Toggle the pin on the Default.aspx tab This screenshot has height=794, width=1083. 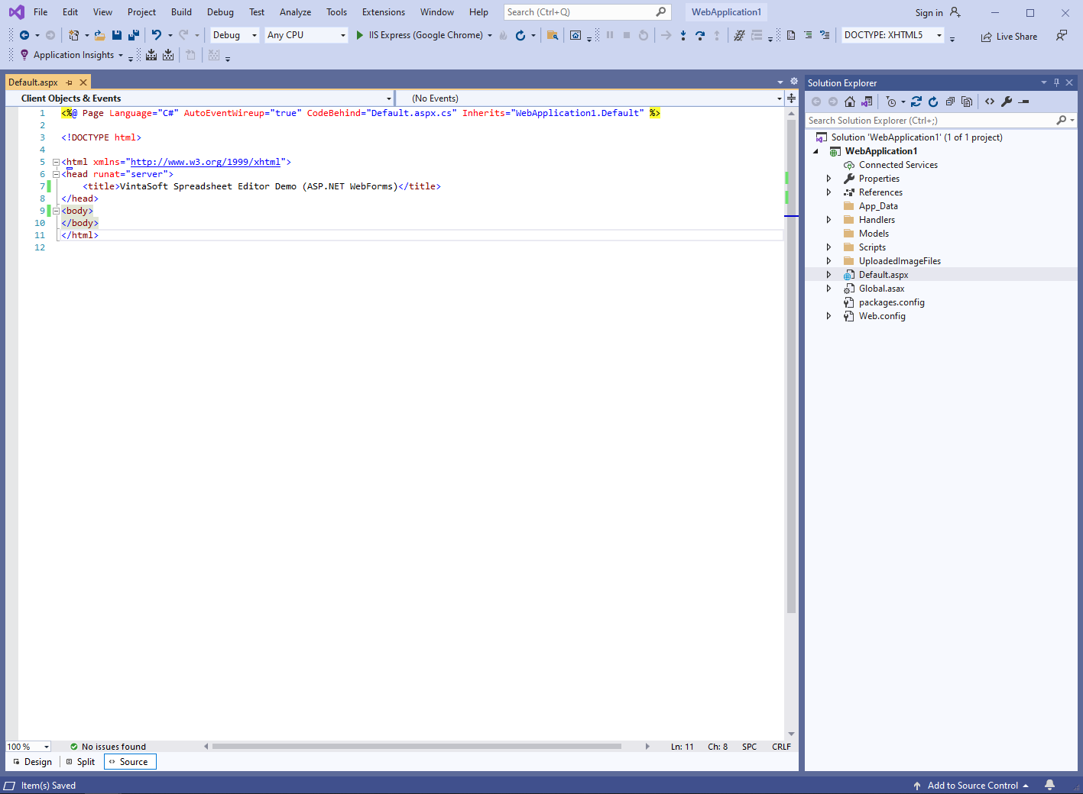[70, 82]
